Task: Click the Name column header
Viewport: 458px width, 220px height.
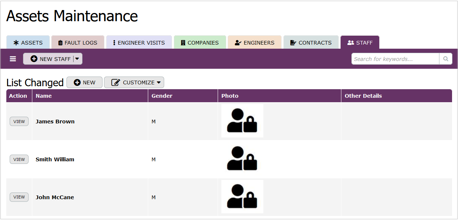Action: [x=44, y=96]
